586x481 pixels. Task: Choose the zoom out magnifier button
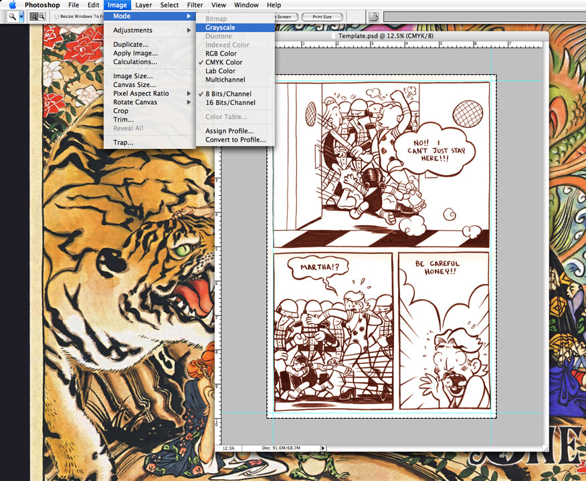point(41,17)
